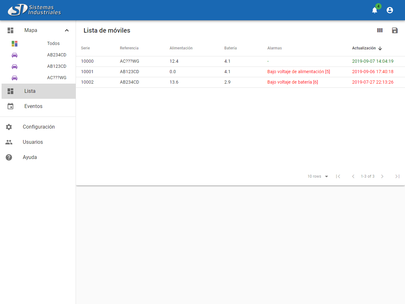Open the 10 rows dropdown
405x304 pixels.
[x=318, y=176]
